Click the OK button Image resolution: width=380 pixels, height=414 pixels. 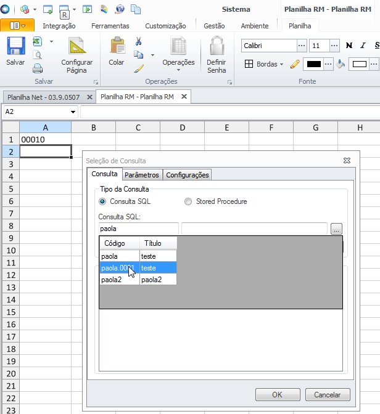(x=278, y=394)
